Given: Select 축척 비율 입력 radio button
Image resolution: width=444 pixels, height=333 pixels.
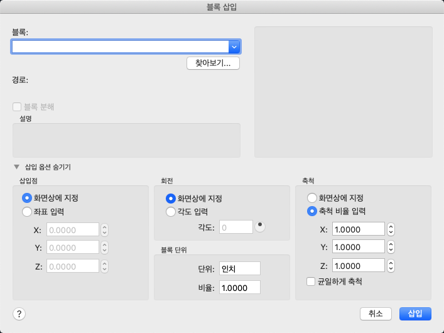Looking at the screenshot, I should coord(312,211).
